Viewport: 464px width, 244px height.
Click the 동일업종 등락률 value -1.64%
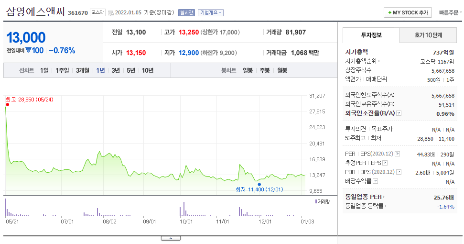[446, 207]
